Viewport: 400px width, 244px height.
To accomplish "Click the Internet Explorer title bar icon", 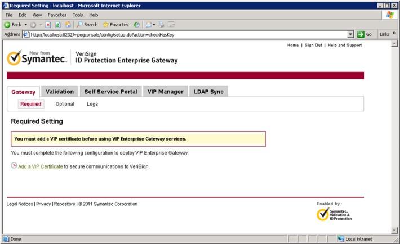I will click(x=6, y=6).
